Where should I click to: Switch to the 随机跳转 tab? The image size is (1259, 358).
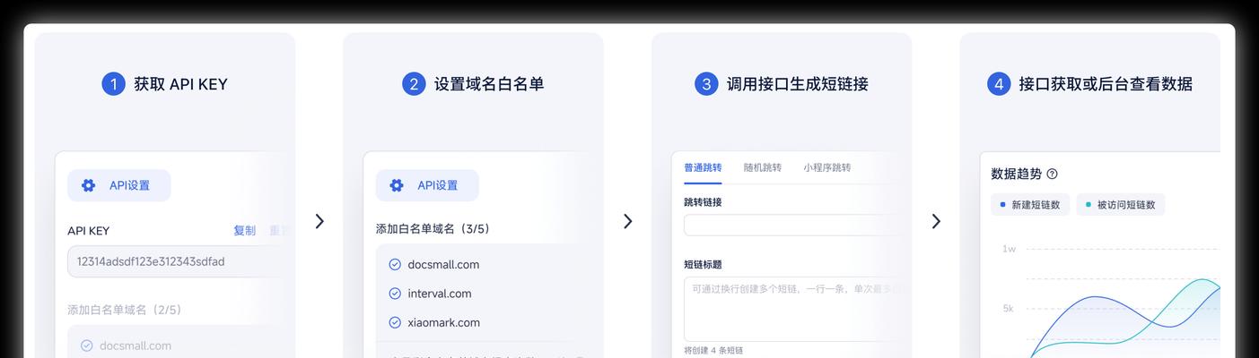pos(762,167)
